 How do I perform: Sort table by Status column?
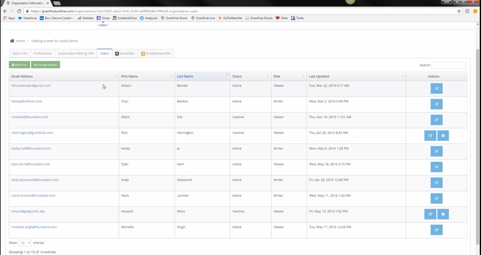click(x=251, y=76)
